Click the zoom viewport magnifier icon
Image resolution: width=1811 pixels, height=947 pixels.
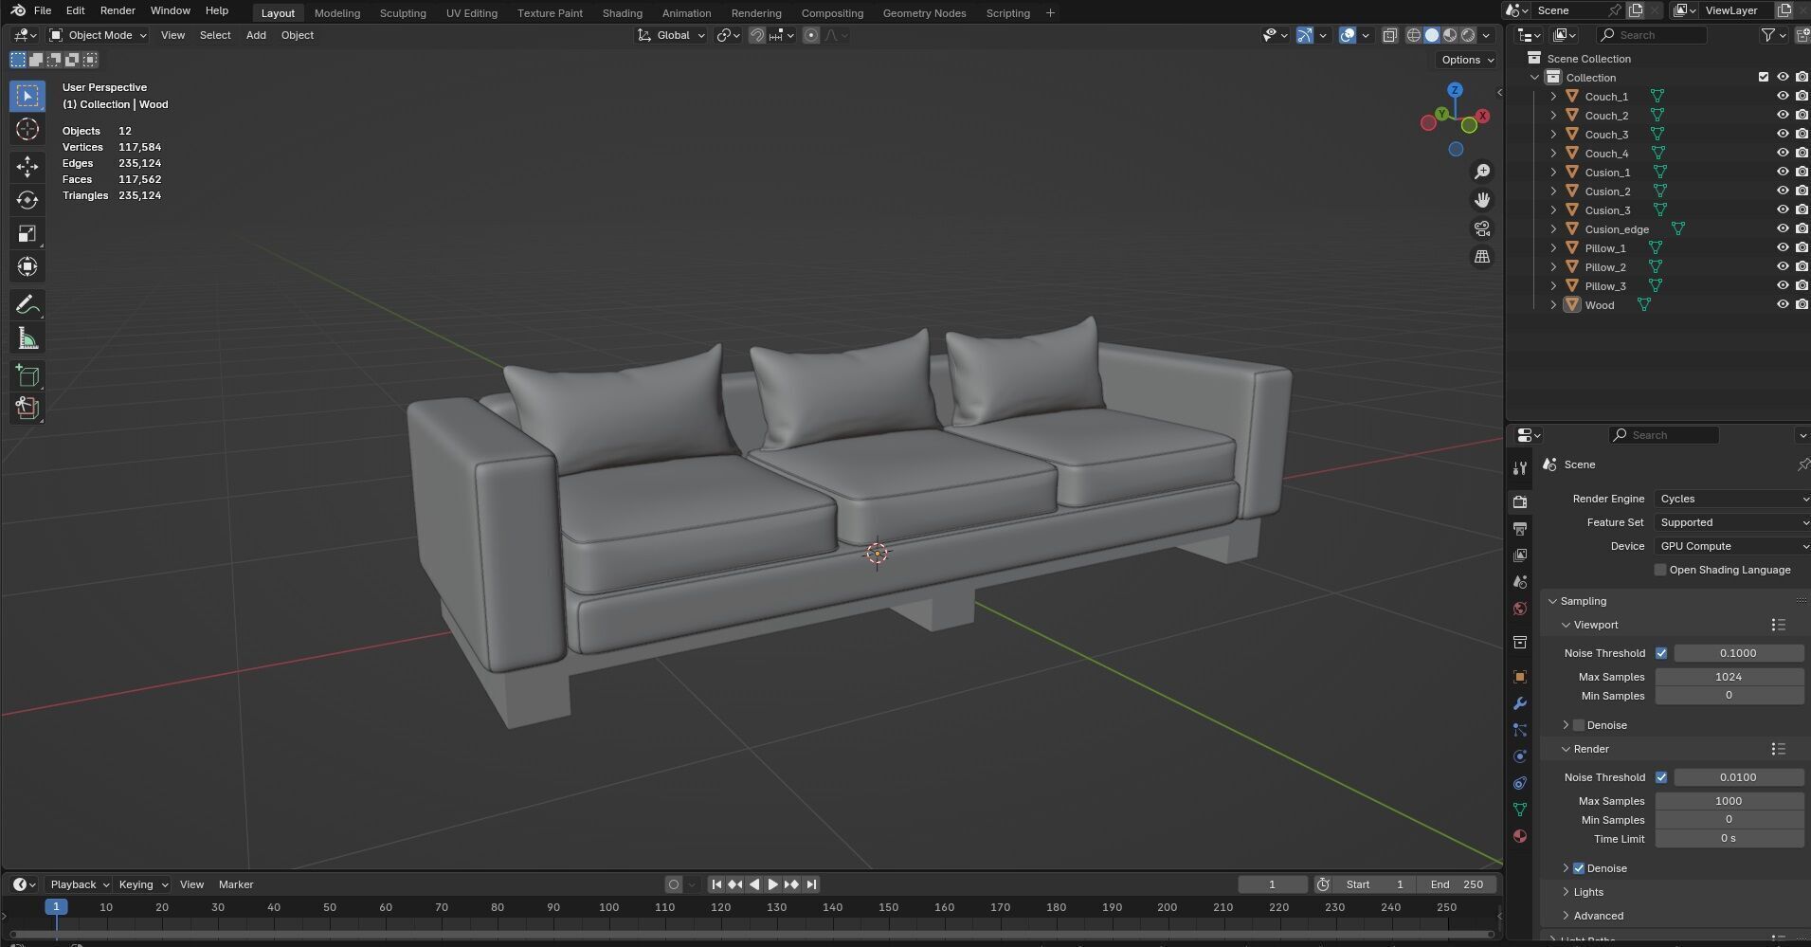(x=1482, y=172)
